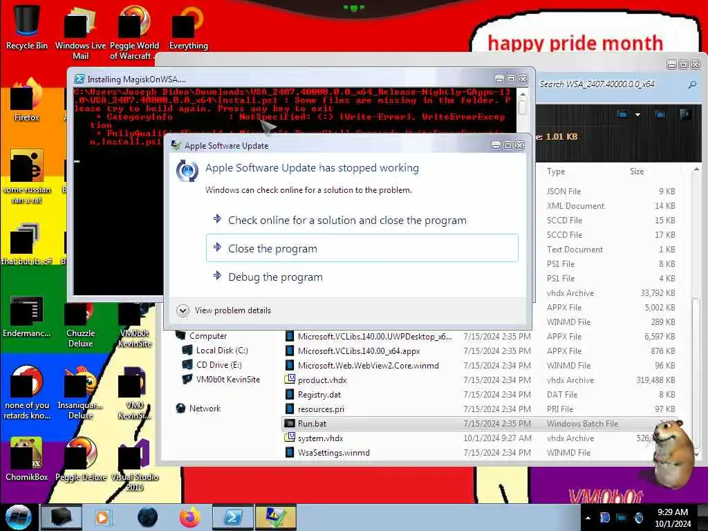Open the network tray icon
This screenshot has width=708, height=531.
tap(622, 518)
